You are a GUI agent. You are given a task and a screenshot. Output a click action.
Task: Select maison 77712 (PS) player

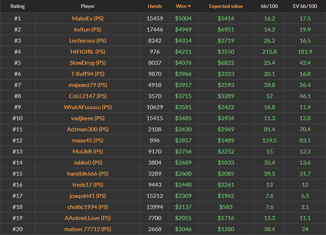click(88, 229)
